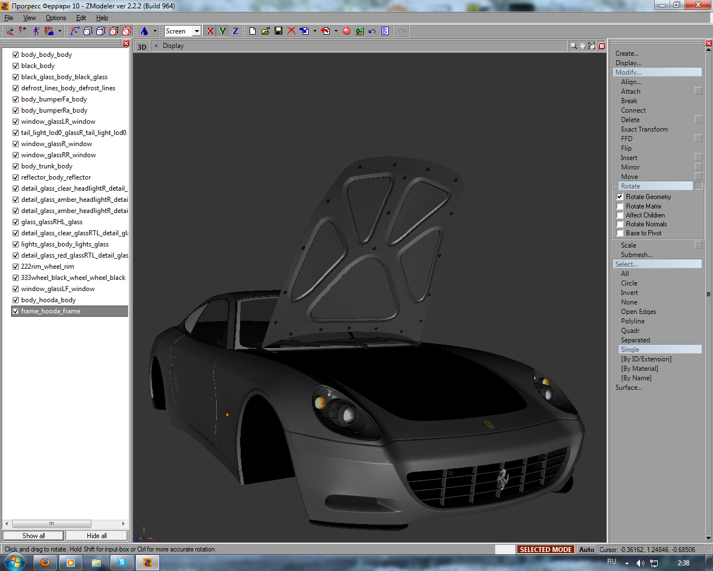
Task: Toggle red Selected Mode cube icon
Action: 126,31
